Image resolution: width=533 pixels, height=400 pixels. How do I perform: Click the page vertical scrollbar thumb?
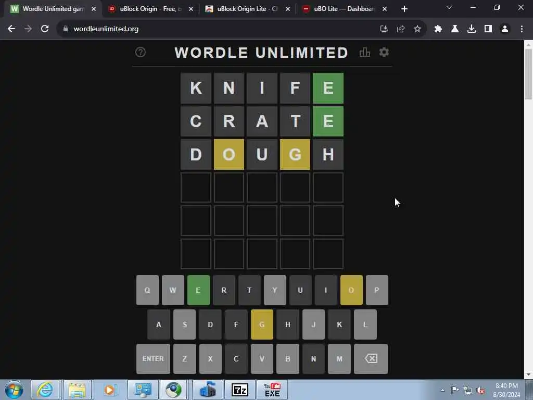pyautogui.click(x=528, y=74)
